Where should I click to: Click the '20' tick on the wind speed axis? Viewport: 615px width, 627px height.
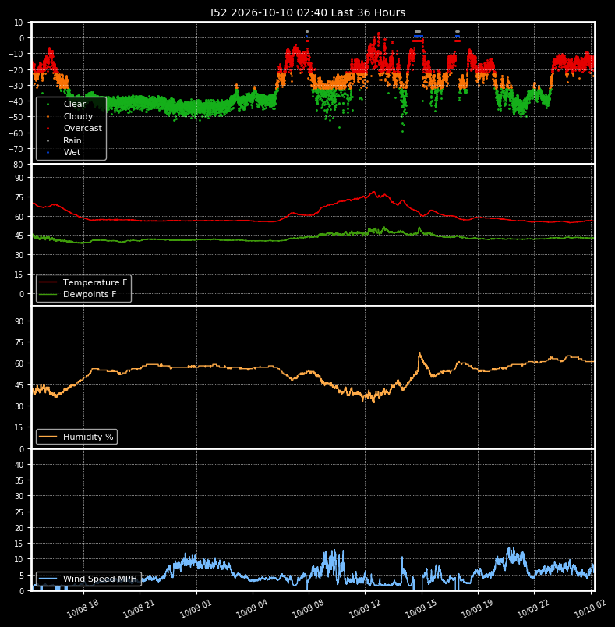(x=19, y=528)
